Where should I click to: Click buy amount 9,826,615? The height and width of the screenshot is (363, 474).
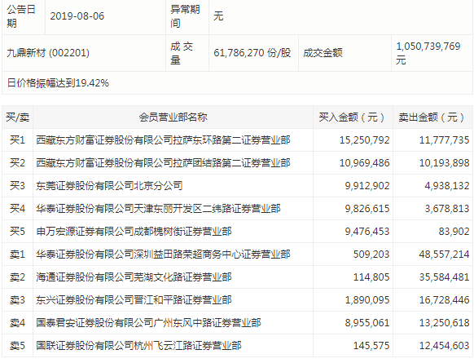(x=367, y=209)
